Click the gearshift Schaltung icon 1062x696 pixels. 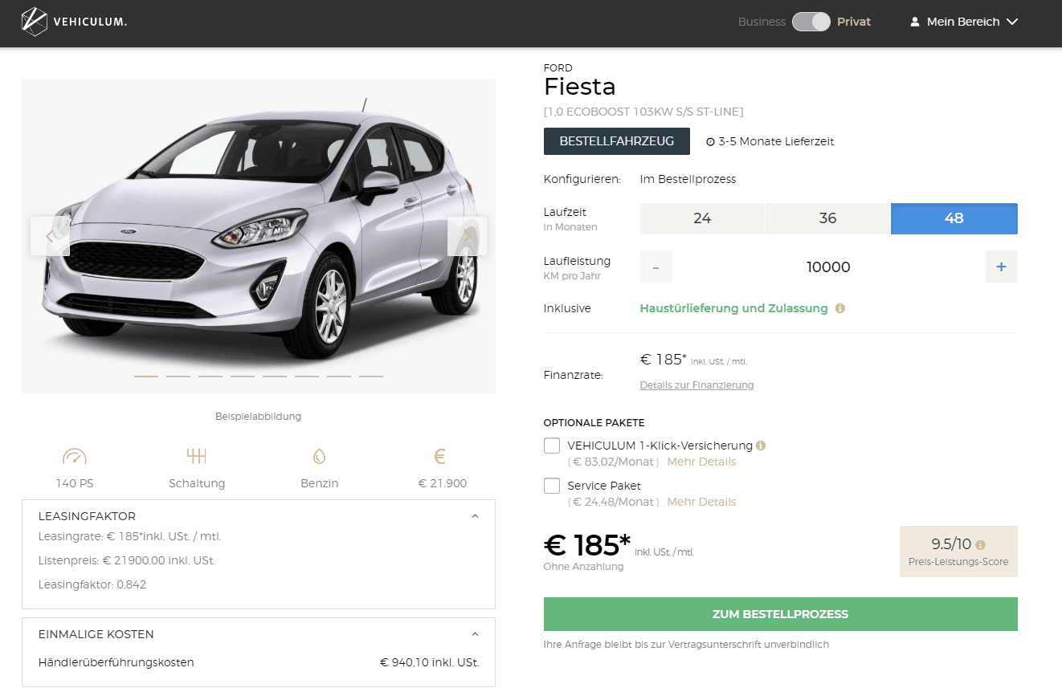[x=197, y=457]
